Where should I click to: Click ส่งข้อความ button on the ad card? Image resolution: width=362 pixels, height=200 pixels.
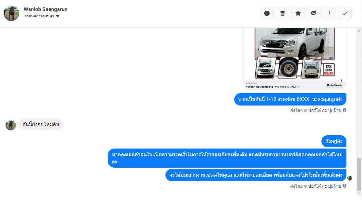click(x=334, y=85)
